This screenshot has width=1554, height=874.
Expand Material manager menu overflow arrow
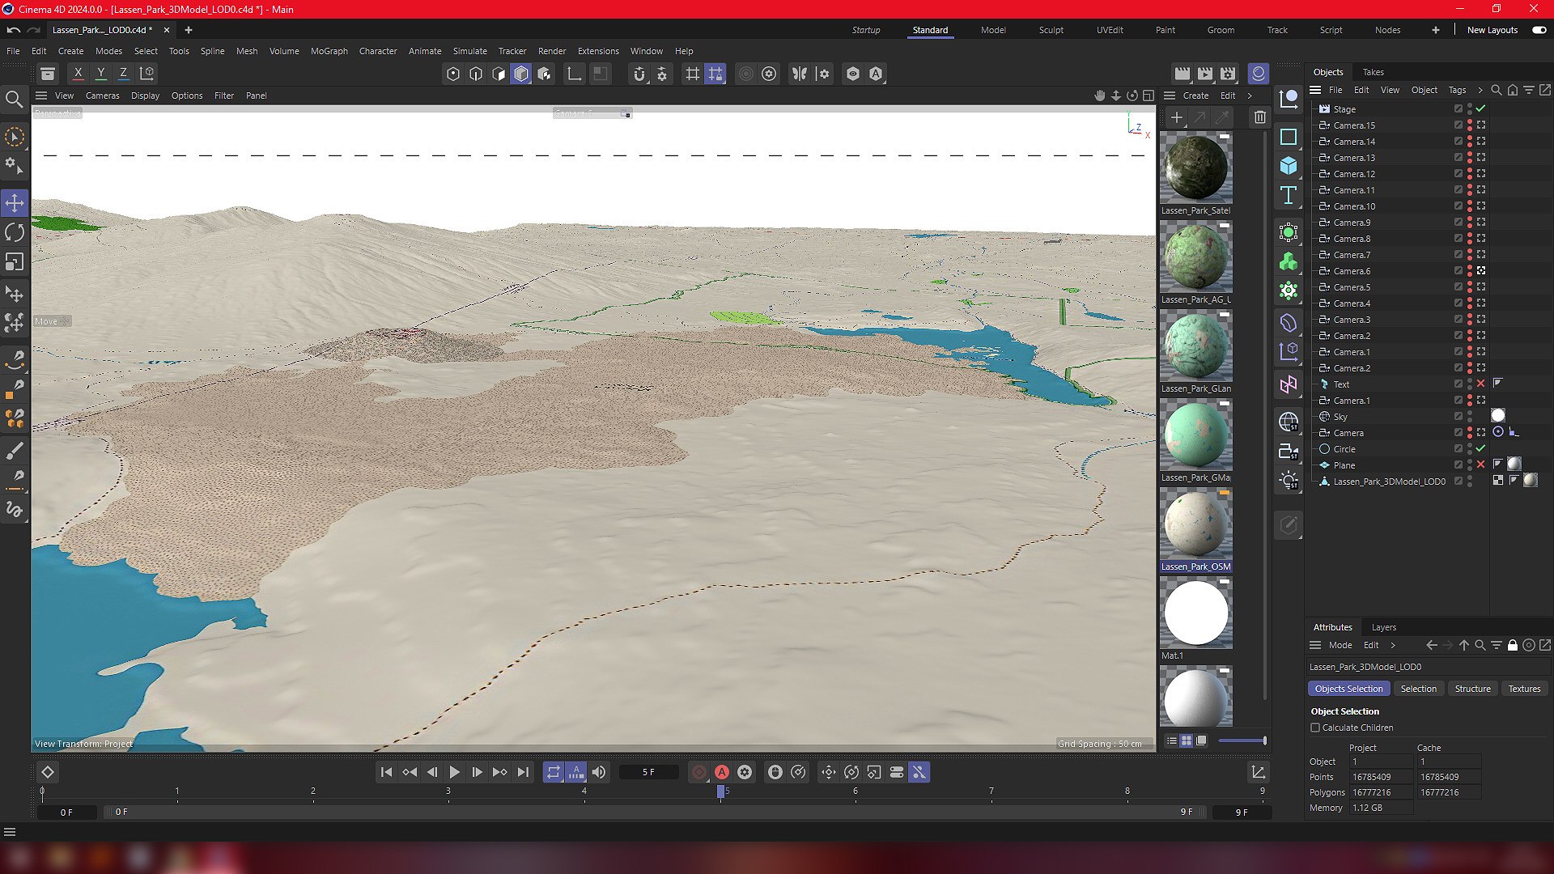pyautogui.click(x=1250, y=95)
